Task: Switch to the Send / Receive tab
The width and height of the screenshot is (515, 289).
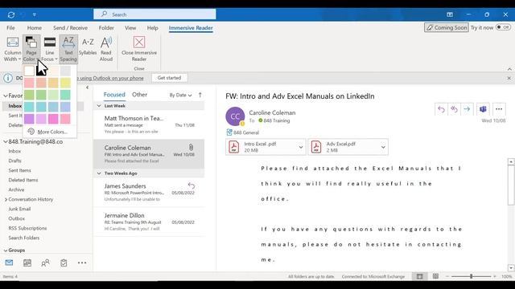Action: pyautogui.click(x=70, y=28)
